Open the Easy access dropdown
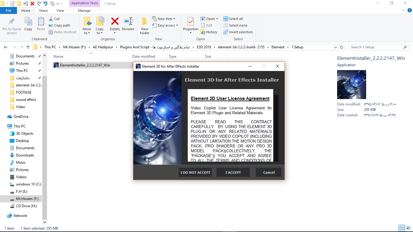This screenshot has height=232, width=413. 165,25
